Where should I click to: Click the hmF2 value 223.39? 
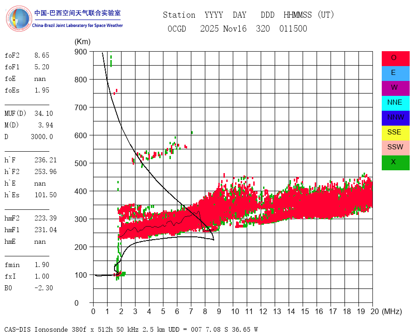point(46,218)
